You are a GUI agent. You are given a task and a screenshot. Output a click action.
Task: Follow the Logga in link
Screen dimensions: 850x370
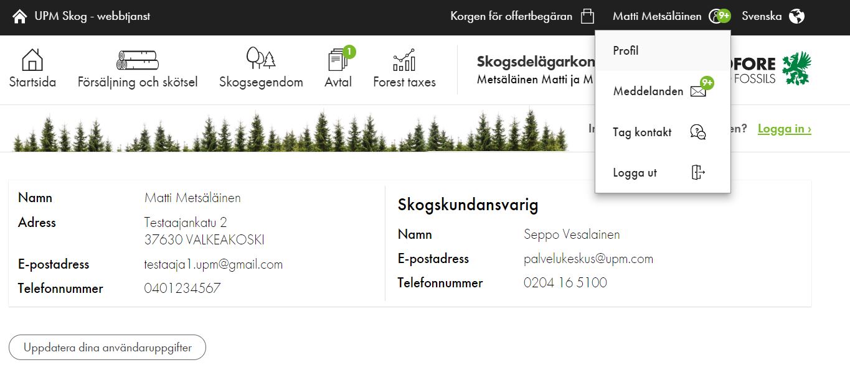click(784, 129)
